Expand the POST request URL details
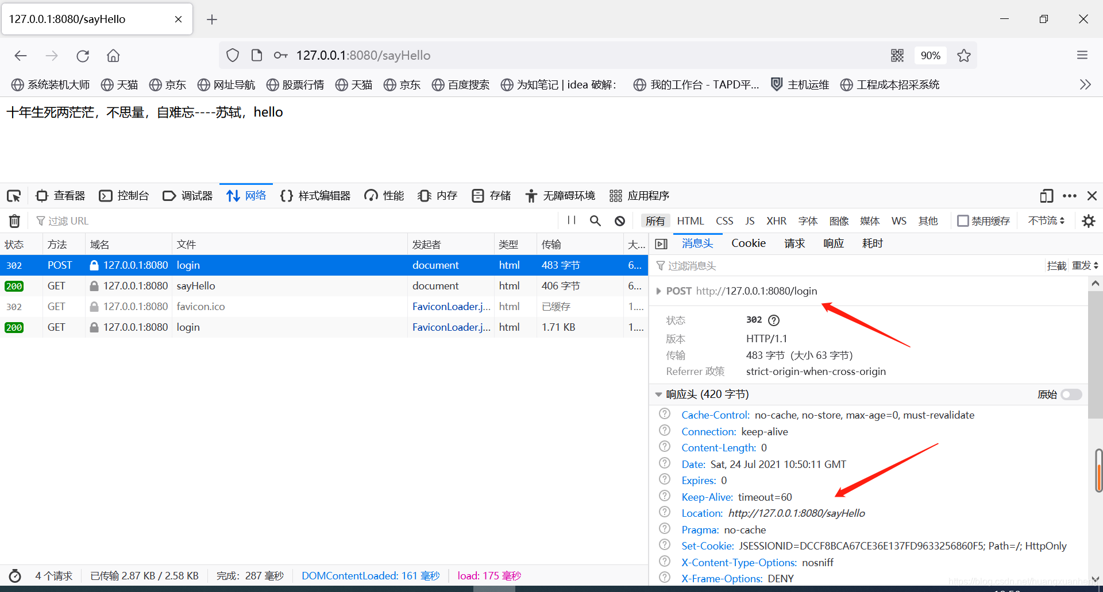The height and width of the screenshot is (592, 1103). click(659, 291)
